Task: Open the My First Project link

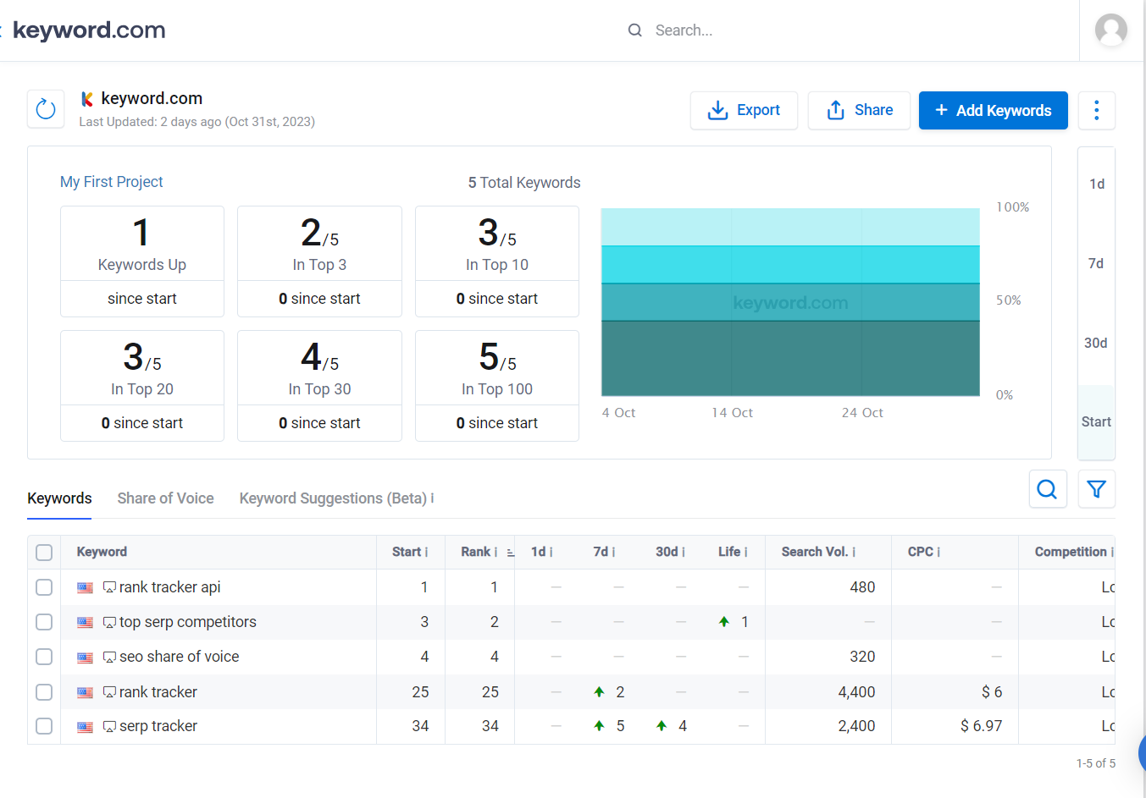Action: (x=111, y=182)
